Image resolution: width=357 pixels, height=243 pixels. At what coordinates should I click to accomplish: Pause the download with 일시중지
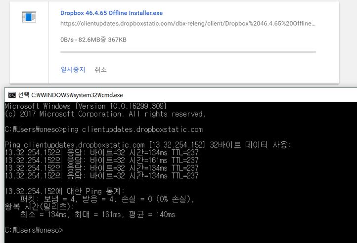tap(73, 70)
